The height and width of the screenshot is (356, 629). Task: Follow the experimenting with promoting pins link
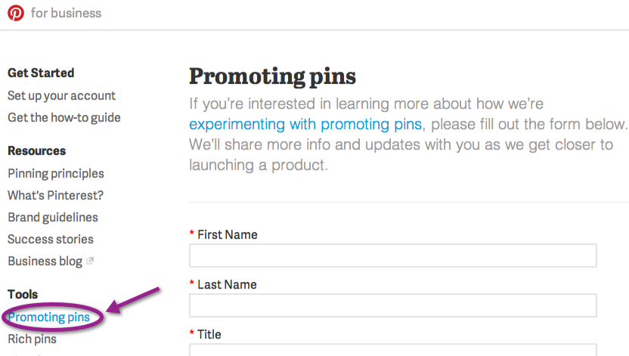click(305, 124)
